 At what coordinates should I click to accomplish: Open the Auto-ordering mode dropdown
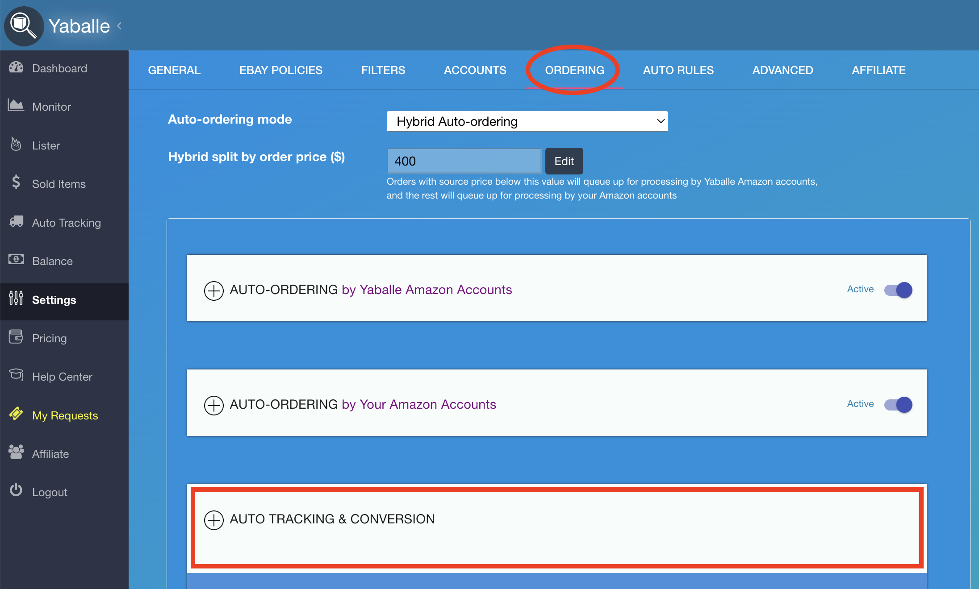(x=527, y=121)
